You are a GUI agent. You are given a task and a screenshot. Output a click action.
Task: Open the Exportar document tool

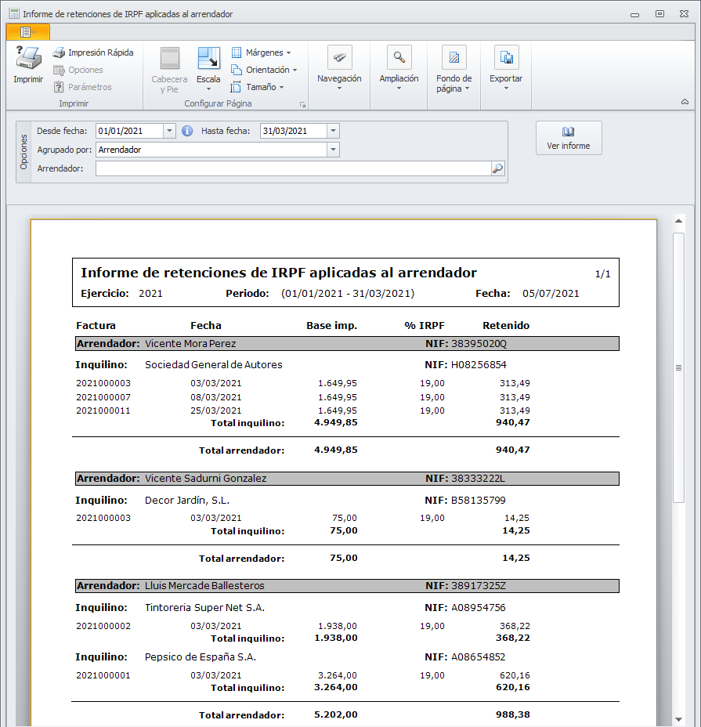[506, 59]
